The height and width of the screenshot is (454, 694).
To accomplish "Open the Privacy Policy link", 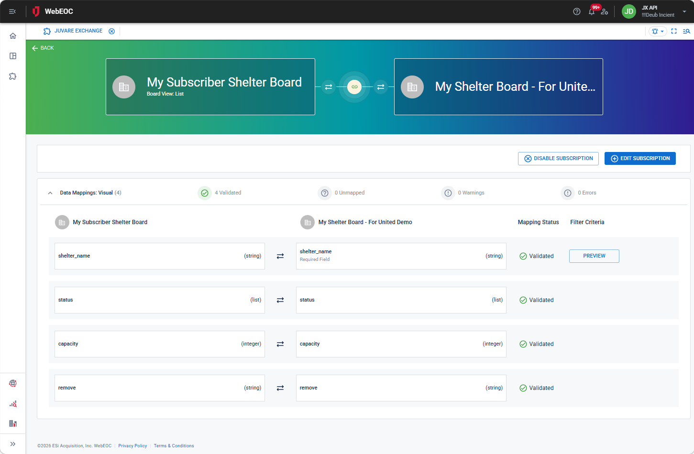I will coord(132,446).
